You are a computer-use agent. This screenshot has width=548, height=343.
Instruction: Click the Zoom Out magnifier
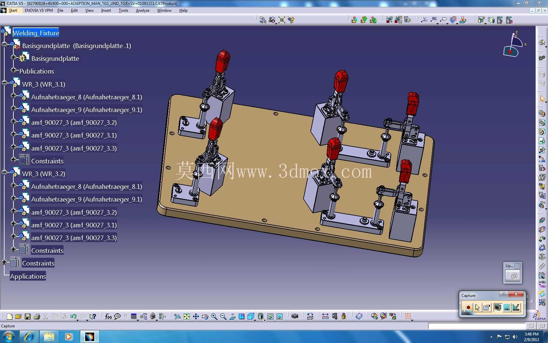[x=223, y=316]
